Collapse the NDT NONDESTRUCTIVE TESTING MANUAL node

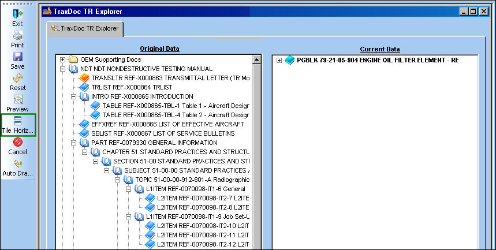(62, 69)
